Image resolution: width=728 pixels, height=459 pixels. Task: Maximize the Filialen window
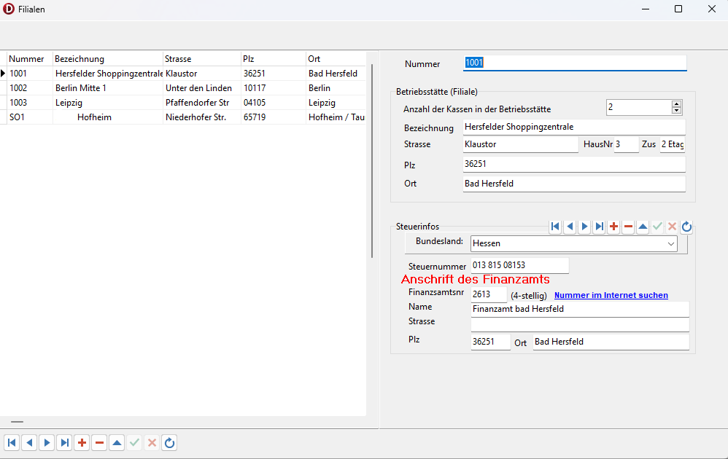tap(678, 9)
